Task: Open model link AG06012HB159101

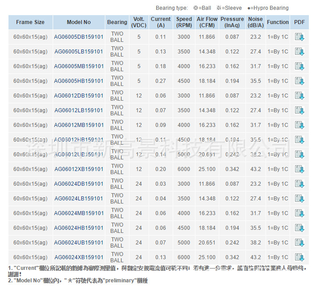Action: click(x=79, y=140)
